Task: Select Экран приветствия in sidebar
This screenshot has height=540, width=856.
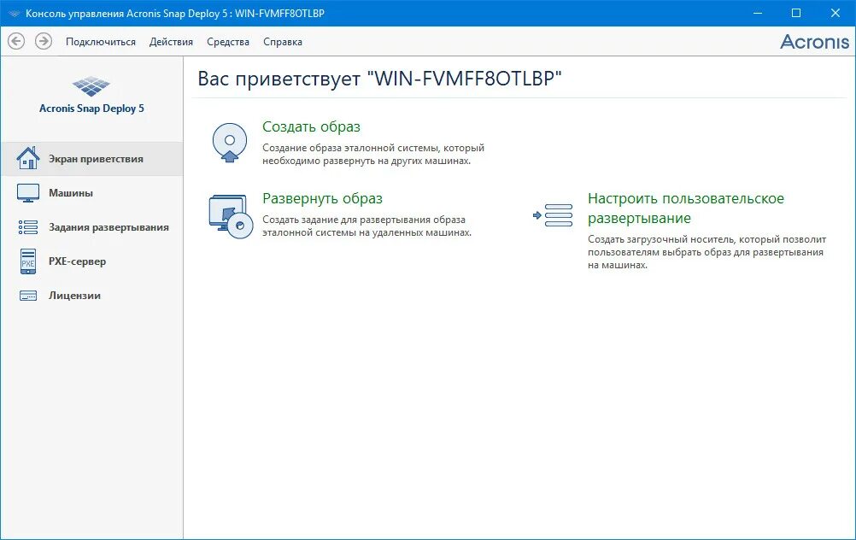Action: pos(91,159)
